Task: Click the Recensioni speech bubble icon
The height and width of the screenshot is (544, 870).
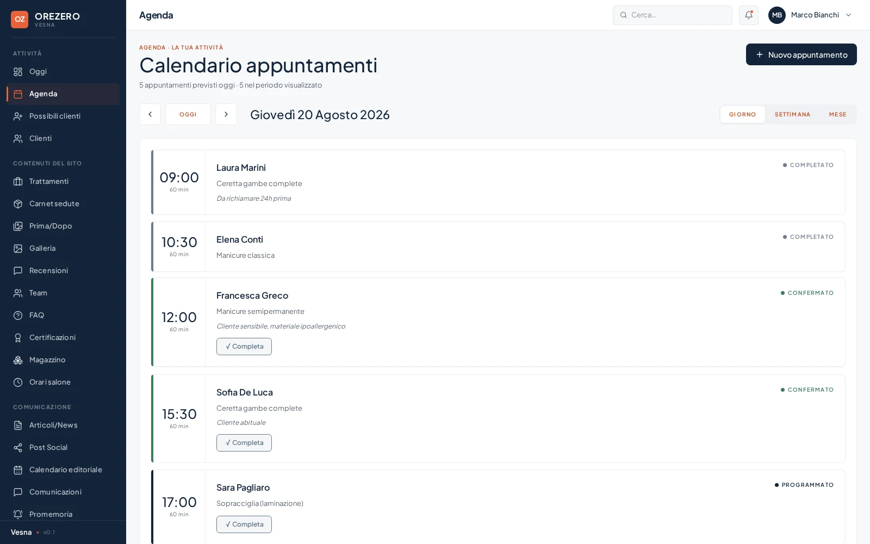Action: click(18, 271)
